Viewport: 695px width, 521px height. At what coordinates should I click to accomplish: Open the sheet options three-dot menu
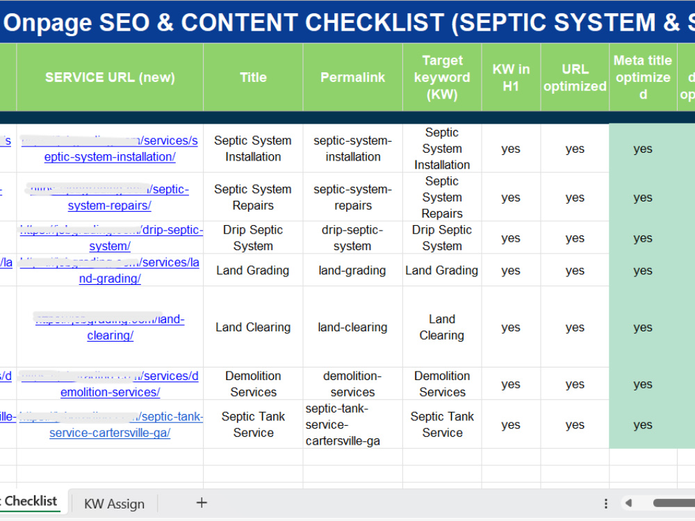(605, 503)
